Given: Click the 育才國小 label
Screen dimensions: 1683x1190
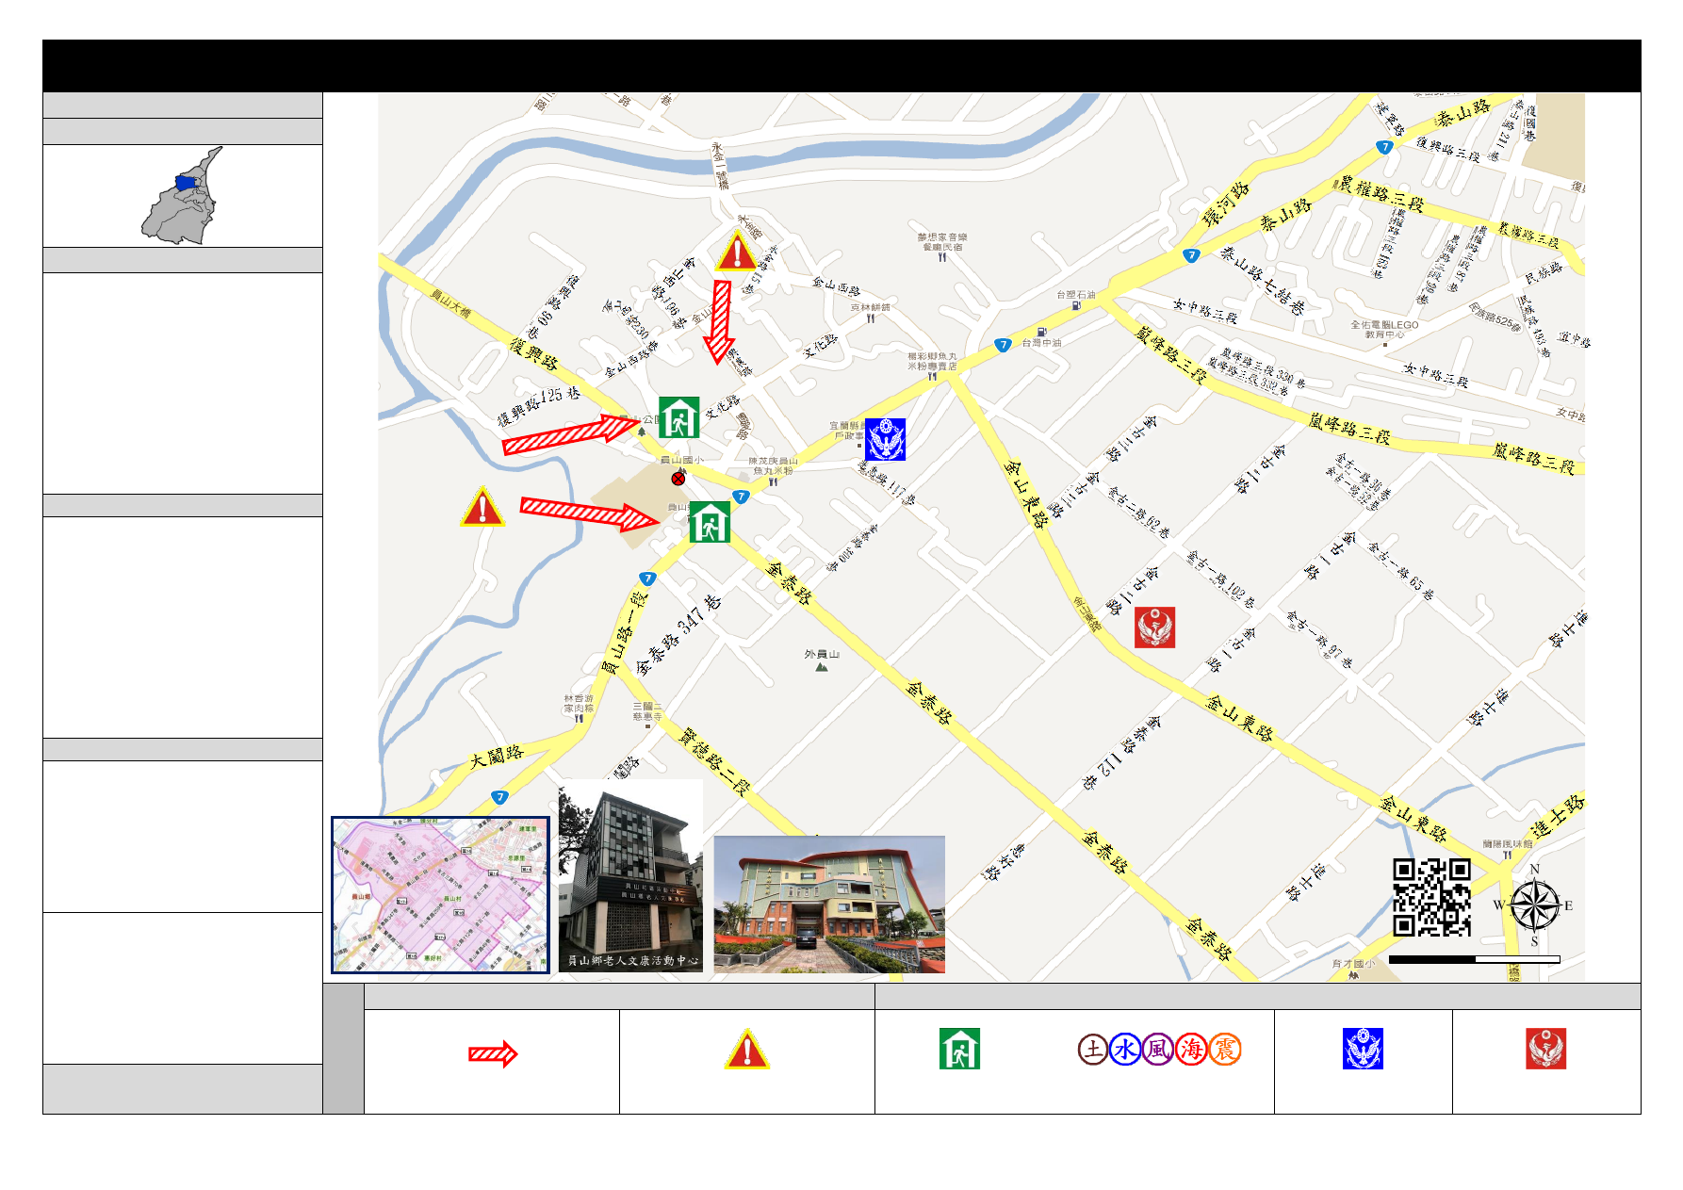Looking at the screenshot, I should click(x=1354, y=964).
